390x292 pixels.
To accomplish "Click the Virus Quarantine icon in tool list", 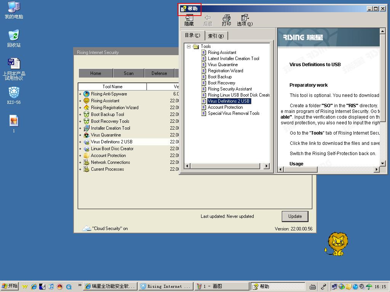I will coord(86,135).
